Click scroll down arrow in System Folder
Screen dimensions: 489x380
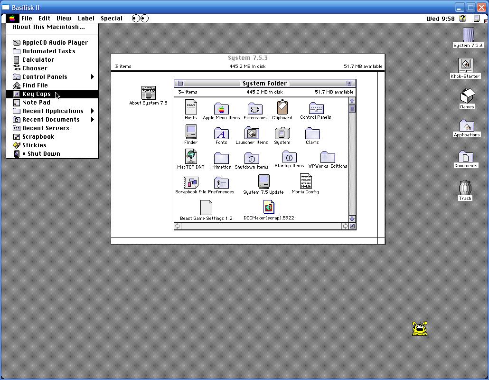click(352, 219)
